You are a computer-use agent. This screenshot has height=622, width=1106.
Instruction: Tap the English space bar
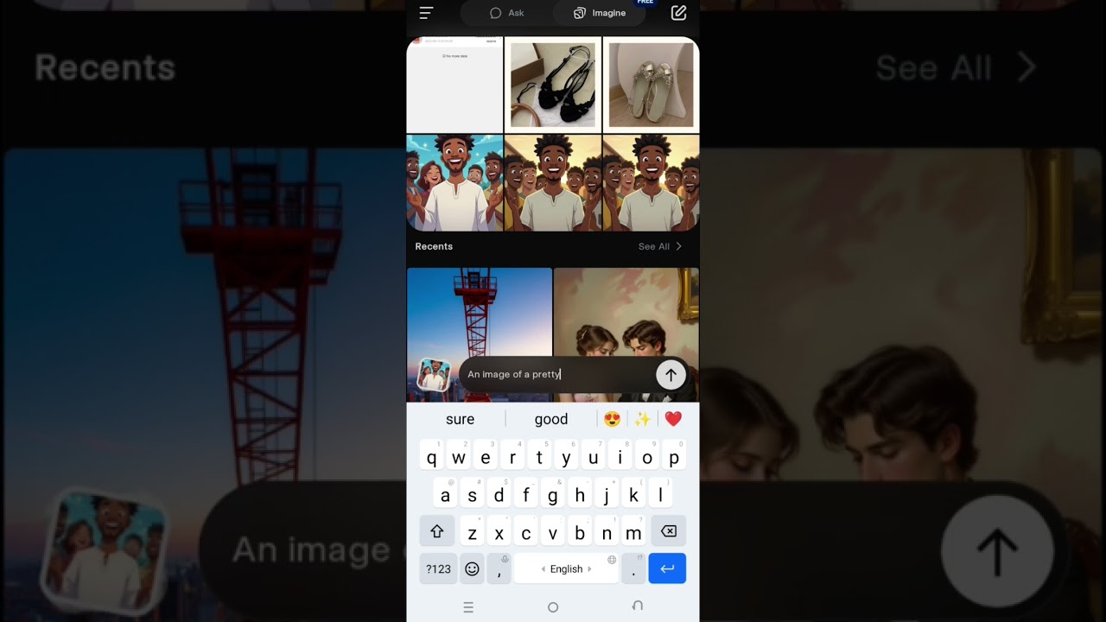pos(566,568)
